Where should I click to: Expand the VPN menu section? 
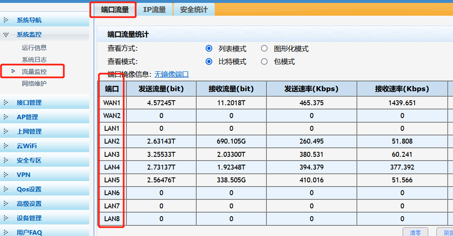[45, 175]
